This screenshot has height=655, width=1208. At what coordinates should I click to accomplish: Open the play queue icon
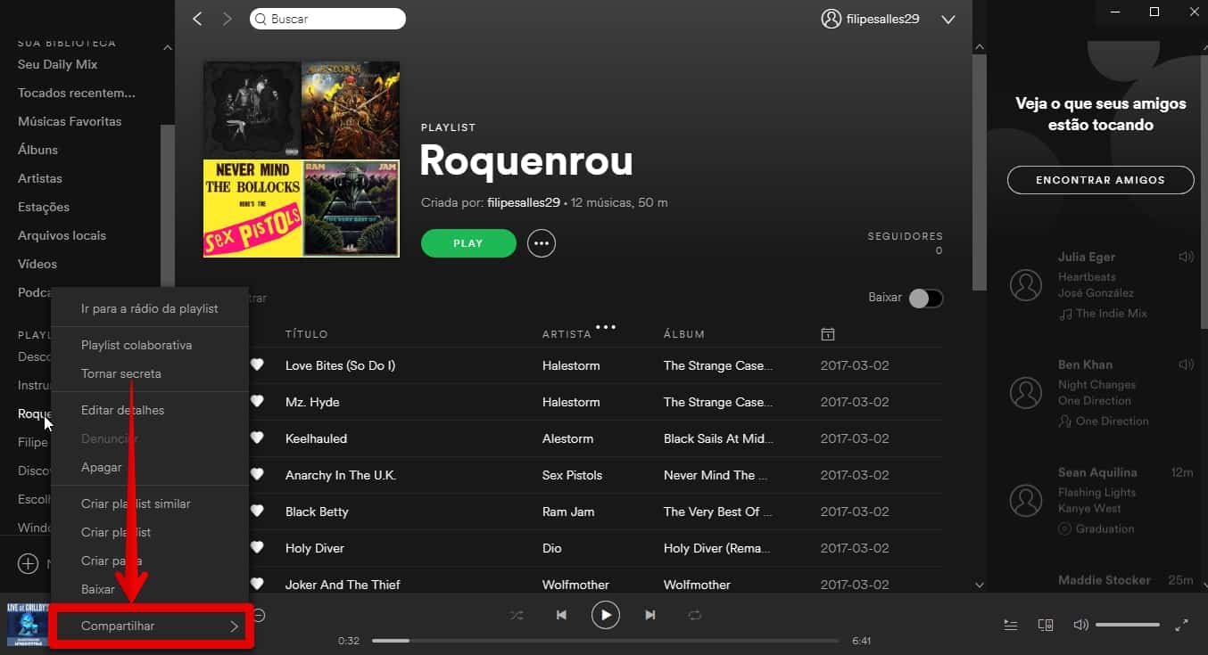pyautogui.click(x=1011, y=626)
